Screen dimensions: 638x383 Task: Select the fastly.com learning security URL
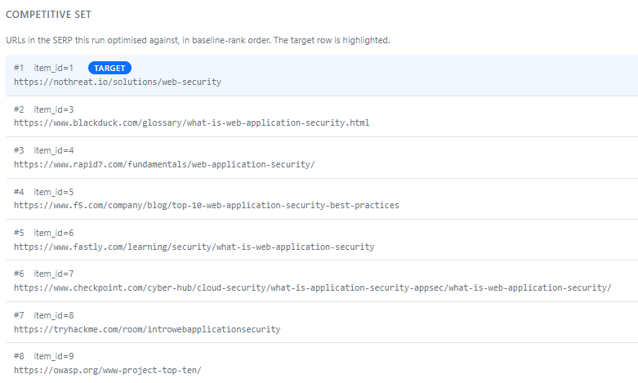pos(194,247)
